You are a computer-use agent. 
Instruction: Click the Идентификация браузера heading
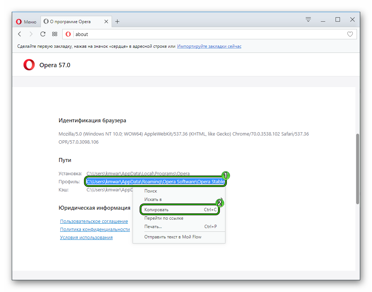tap(92, 120)
